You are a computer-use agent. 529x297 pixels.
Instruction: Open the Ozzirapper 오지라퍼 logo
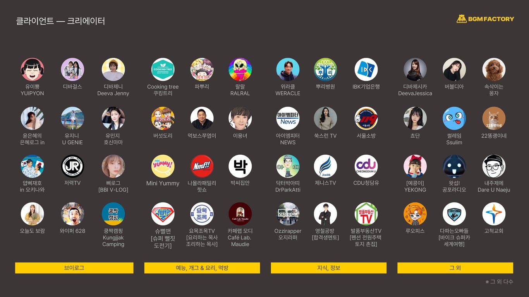coord(288,214)
